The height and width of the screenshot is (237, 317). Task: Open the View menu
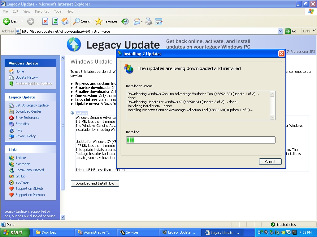click(27, 11)
